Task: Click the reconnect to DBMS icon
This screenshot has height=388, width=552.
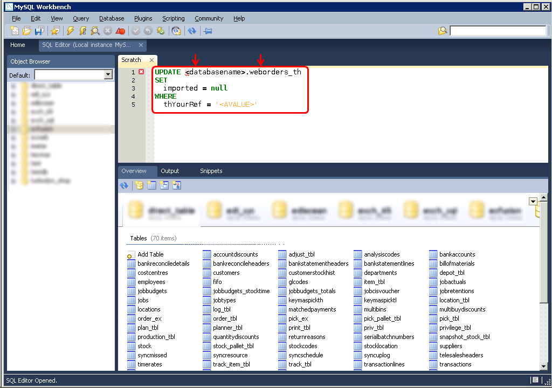Action: click(x=176, y=31)
